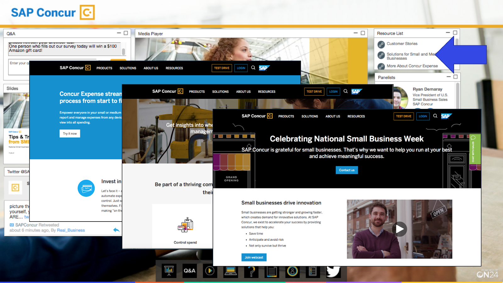This screenshot has height=283, width=503.
Task: Click search icon in front Small Business Week window
Action: (x=435, y=116)
